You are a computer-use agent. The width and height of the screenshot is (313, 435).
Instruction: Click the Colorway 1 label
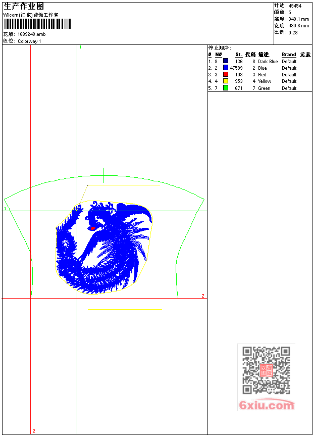click(29, 41)
